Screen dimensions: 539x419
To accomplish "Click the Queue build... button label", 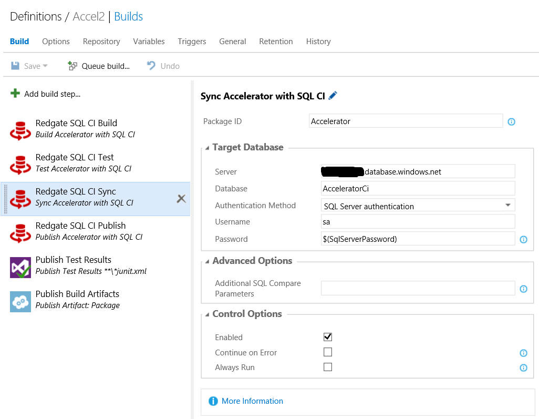I will coord(106,66).
